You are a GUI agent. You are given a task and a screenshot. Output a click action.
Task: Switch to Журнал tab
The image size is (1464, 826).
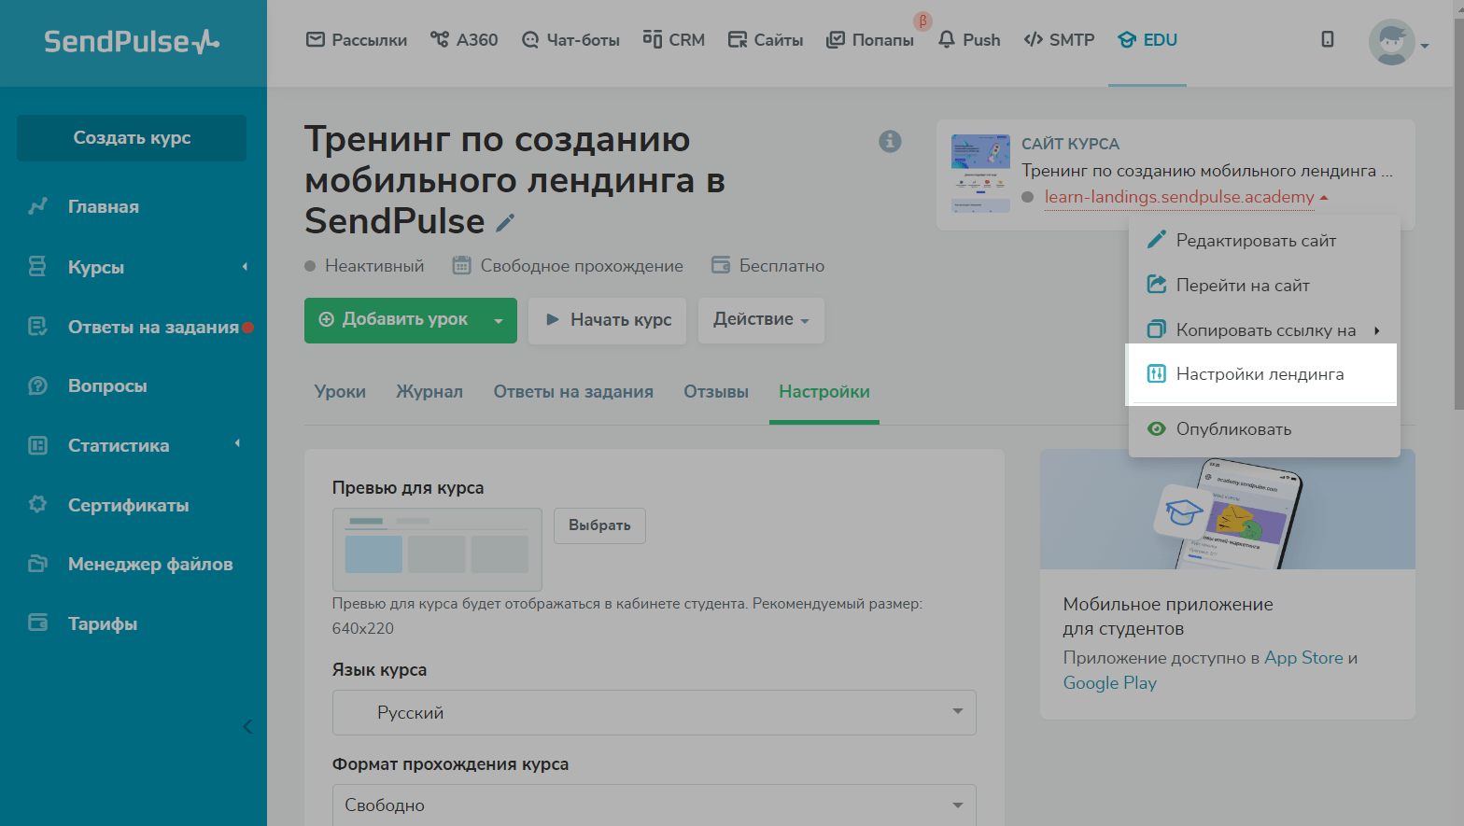(429, 392)
